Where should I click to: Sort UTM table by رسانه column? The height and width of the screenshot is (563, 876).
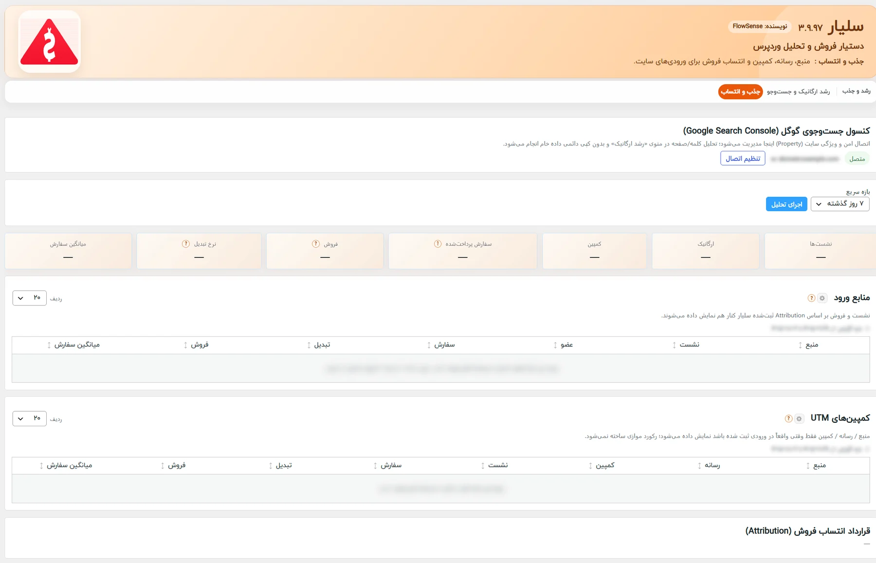tap(709, 466)
